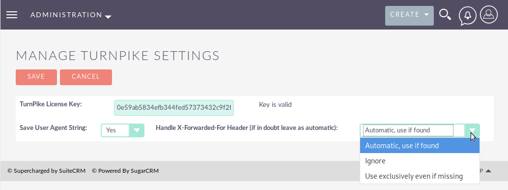
Task: Open the Save User Agent String dropdown
Action: tap(122, 130)
